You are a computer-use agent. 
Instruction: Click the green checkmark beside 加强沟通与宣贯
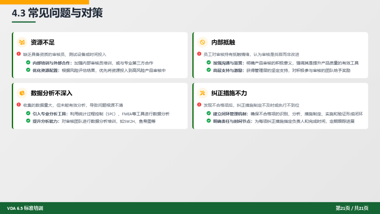[209, 62]
